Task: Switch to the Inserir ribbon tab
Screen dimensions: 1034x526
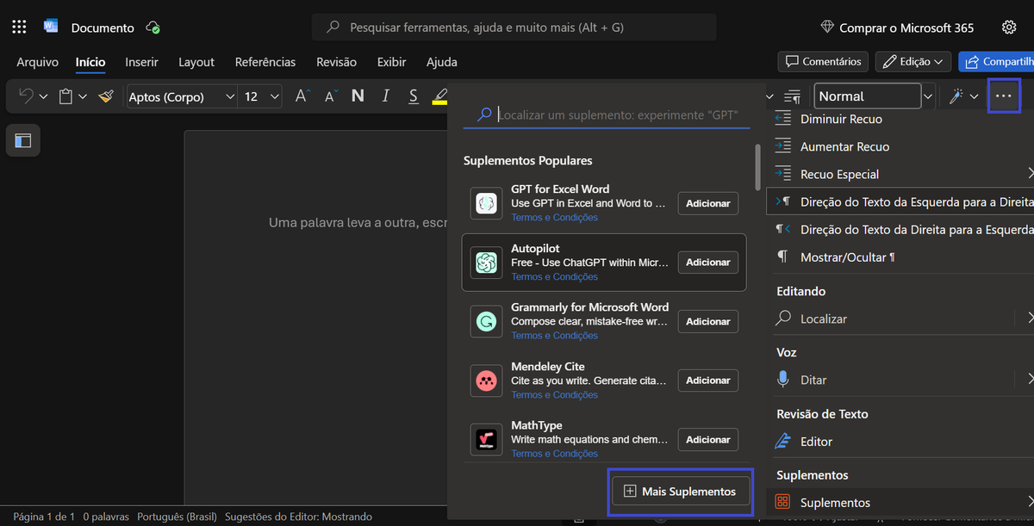Action: [x=141, y=61]
